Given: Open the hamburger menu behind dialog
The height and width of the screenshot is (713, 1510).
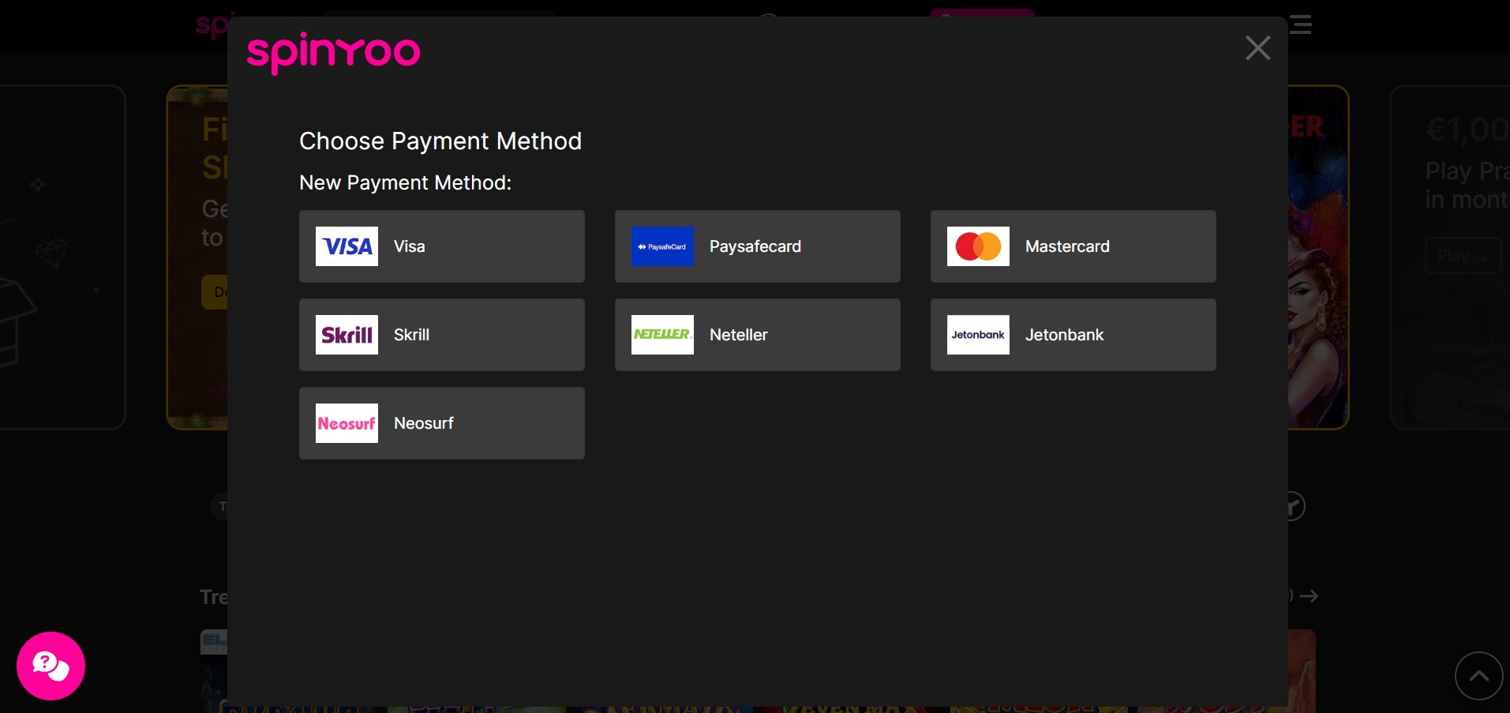Looking at the screenshot, I should coord(1301,24).
